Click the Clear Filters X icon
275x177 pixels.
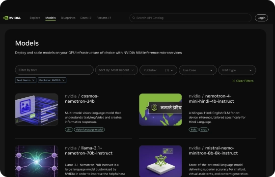[233, 81]
